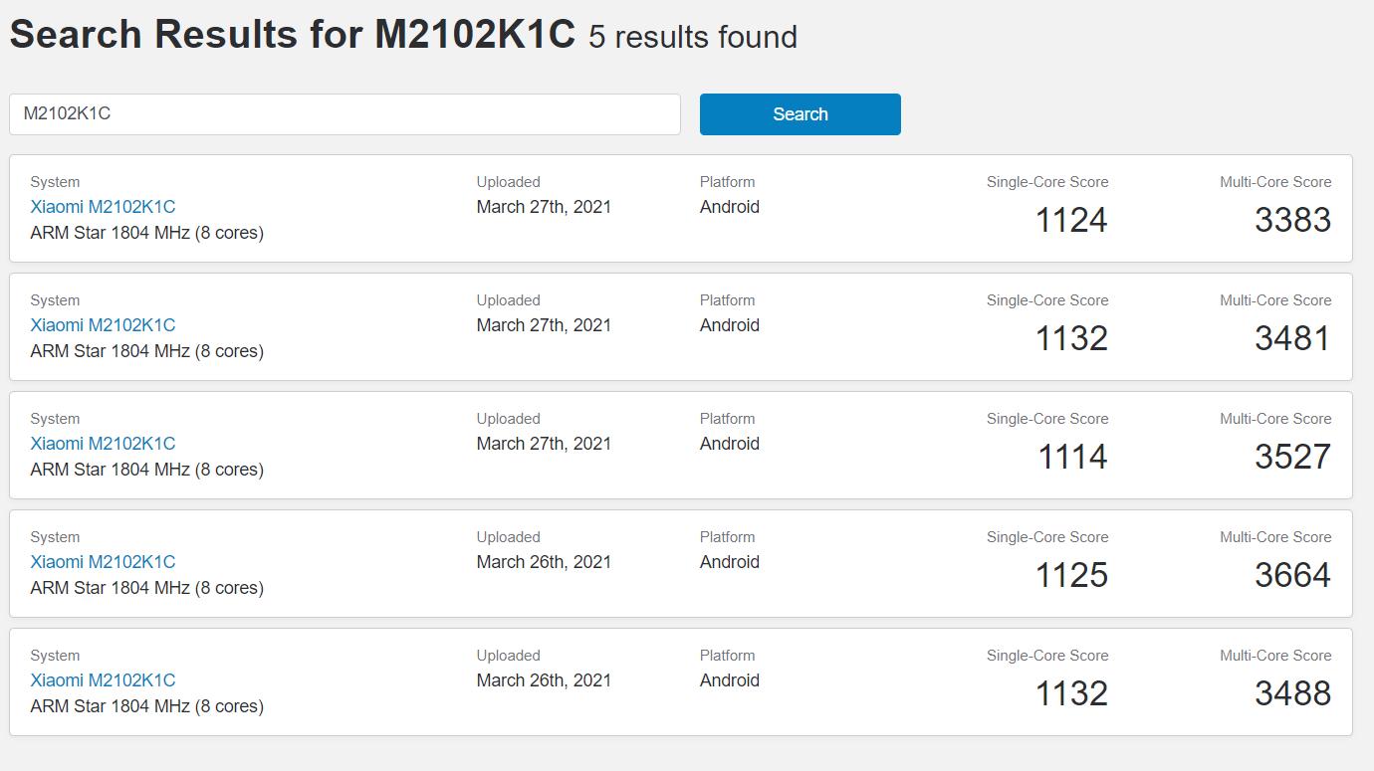Click the multi-core score 3383

[x=1292, y=220]
